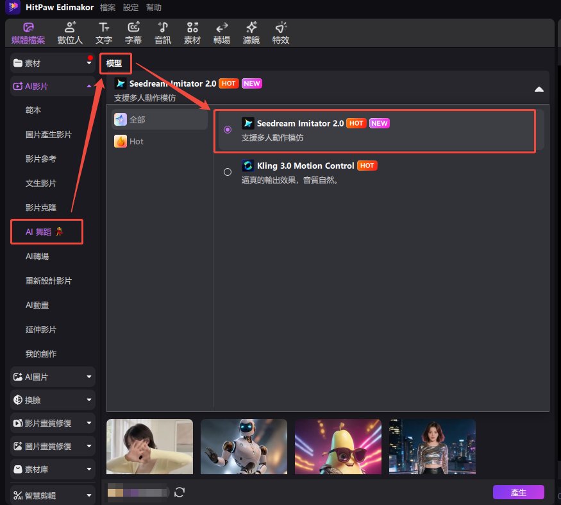Open the 檔案 file menu
The width and height of the screenshot is (561, 505).
click(x=108, y=8)
